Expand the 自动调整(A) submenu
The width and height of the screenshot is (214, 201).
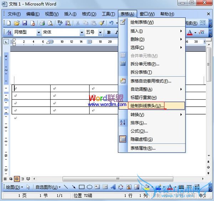(152, 89)
